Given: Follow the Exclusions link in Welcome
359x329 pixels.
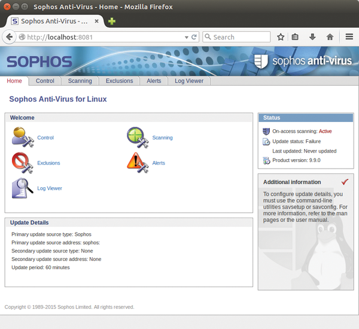Looking at the screenshot, I should click(x=48, y=163).
